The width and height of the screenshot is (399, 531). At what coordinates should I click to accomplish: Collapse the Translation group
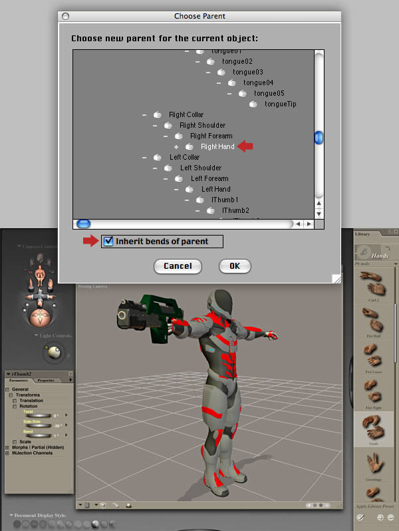(15, 401)
